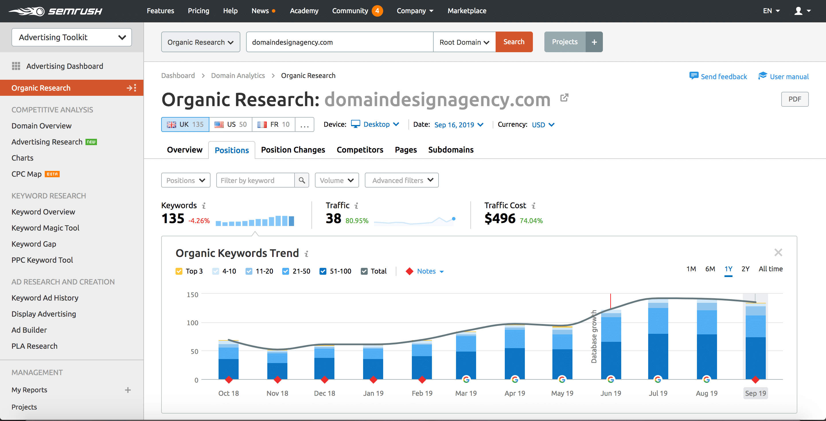Click the Google update marker under Jun 19
This screenshot has width=826, height=421.
[611, 379]
